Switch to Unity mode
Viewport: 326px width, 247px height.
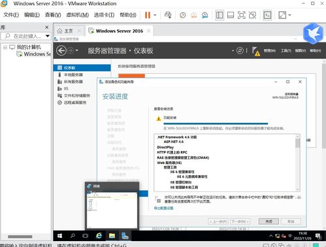point(252,15)
